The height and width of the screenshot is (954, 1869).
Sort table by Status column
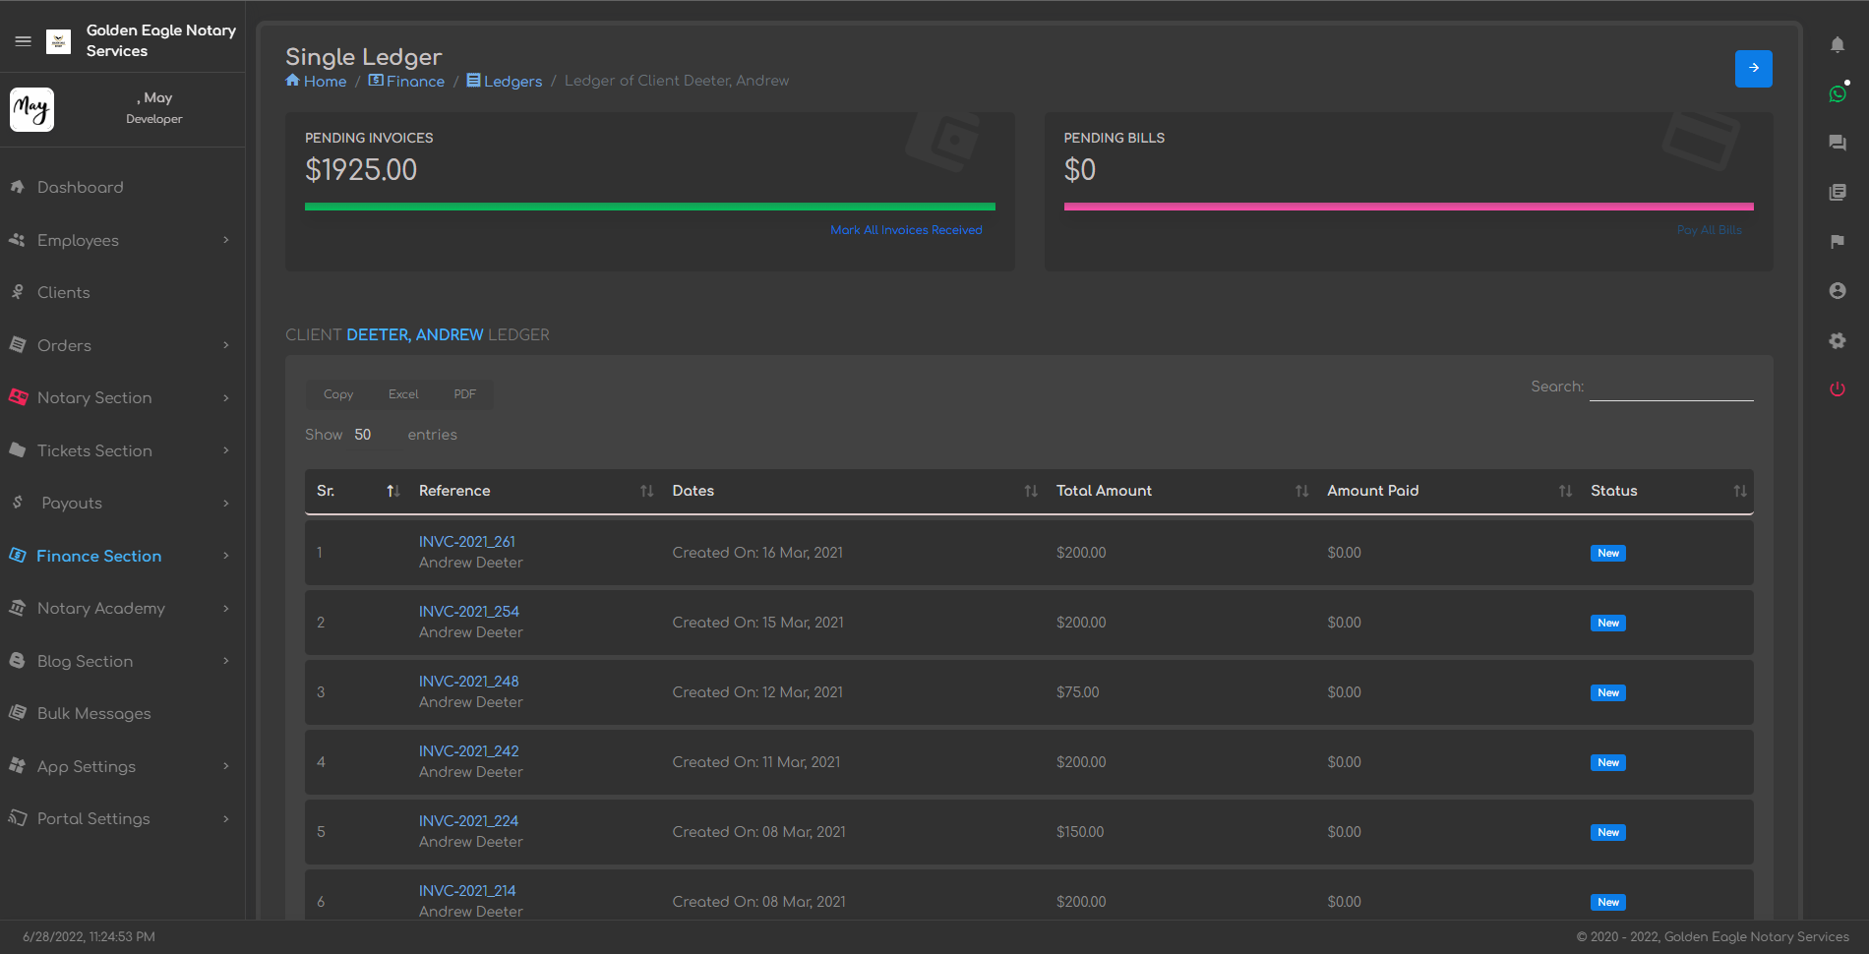tap(1667, 491)
